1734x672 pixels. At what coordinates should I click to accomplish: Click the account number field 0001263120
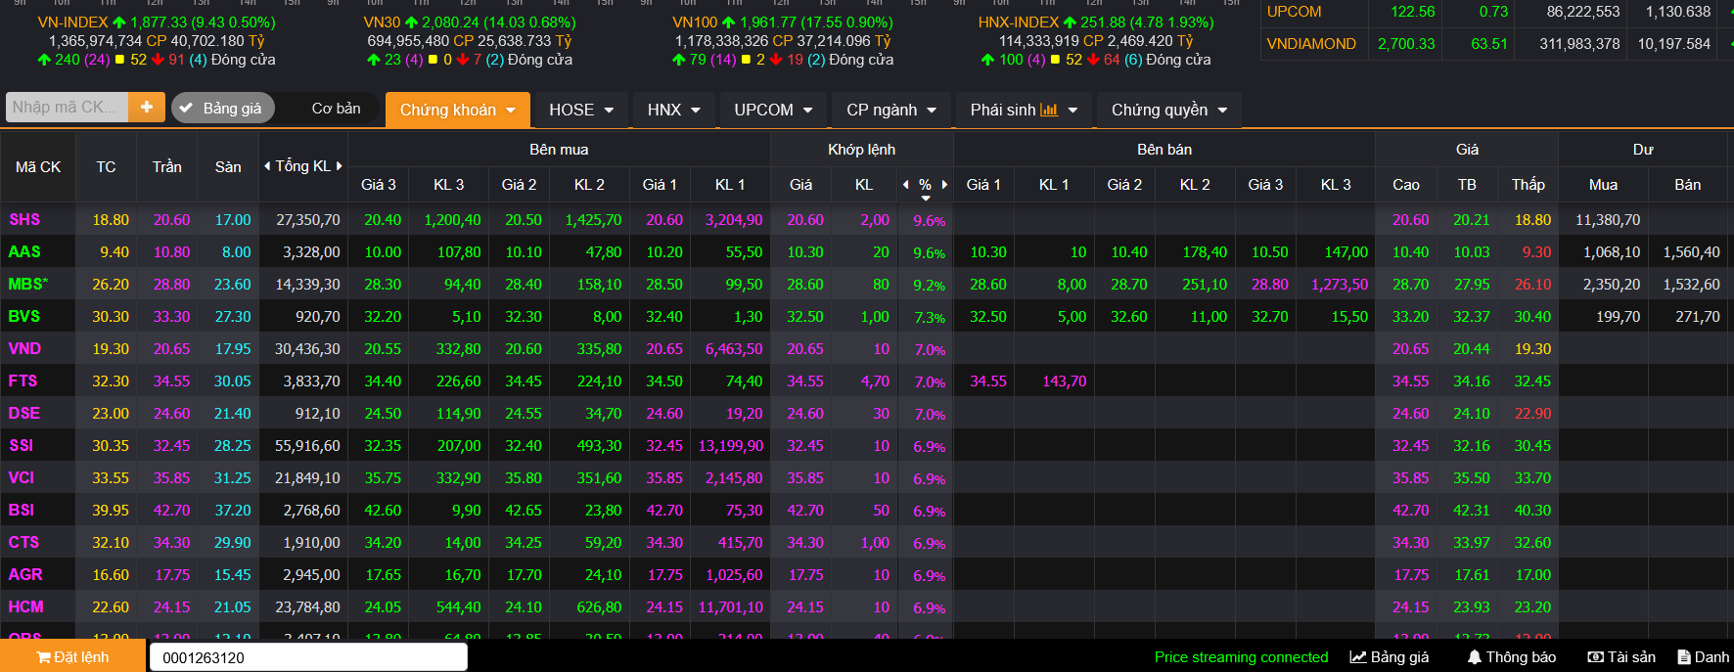click(x=307, y=657)
